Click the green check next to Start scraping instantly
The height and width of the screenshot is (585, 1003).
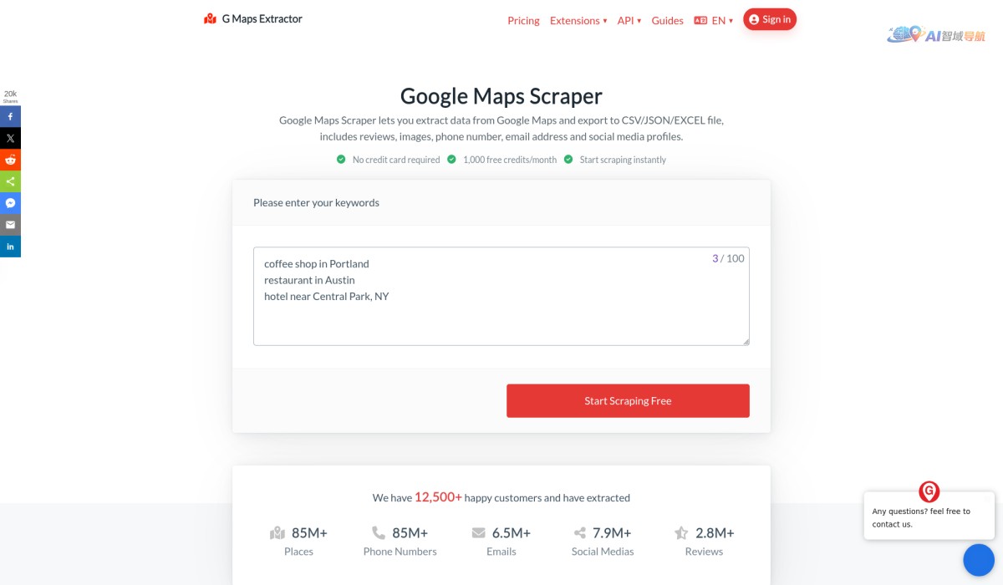tap(568, 159)
